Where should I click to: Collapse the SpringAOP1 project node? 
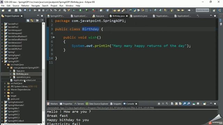click(x=2, y=61)
